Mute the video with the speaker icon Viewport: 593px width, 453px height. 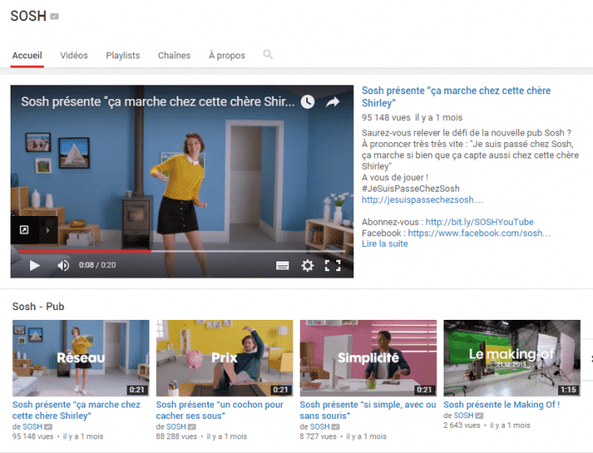[x=63, y=265]
